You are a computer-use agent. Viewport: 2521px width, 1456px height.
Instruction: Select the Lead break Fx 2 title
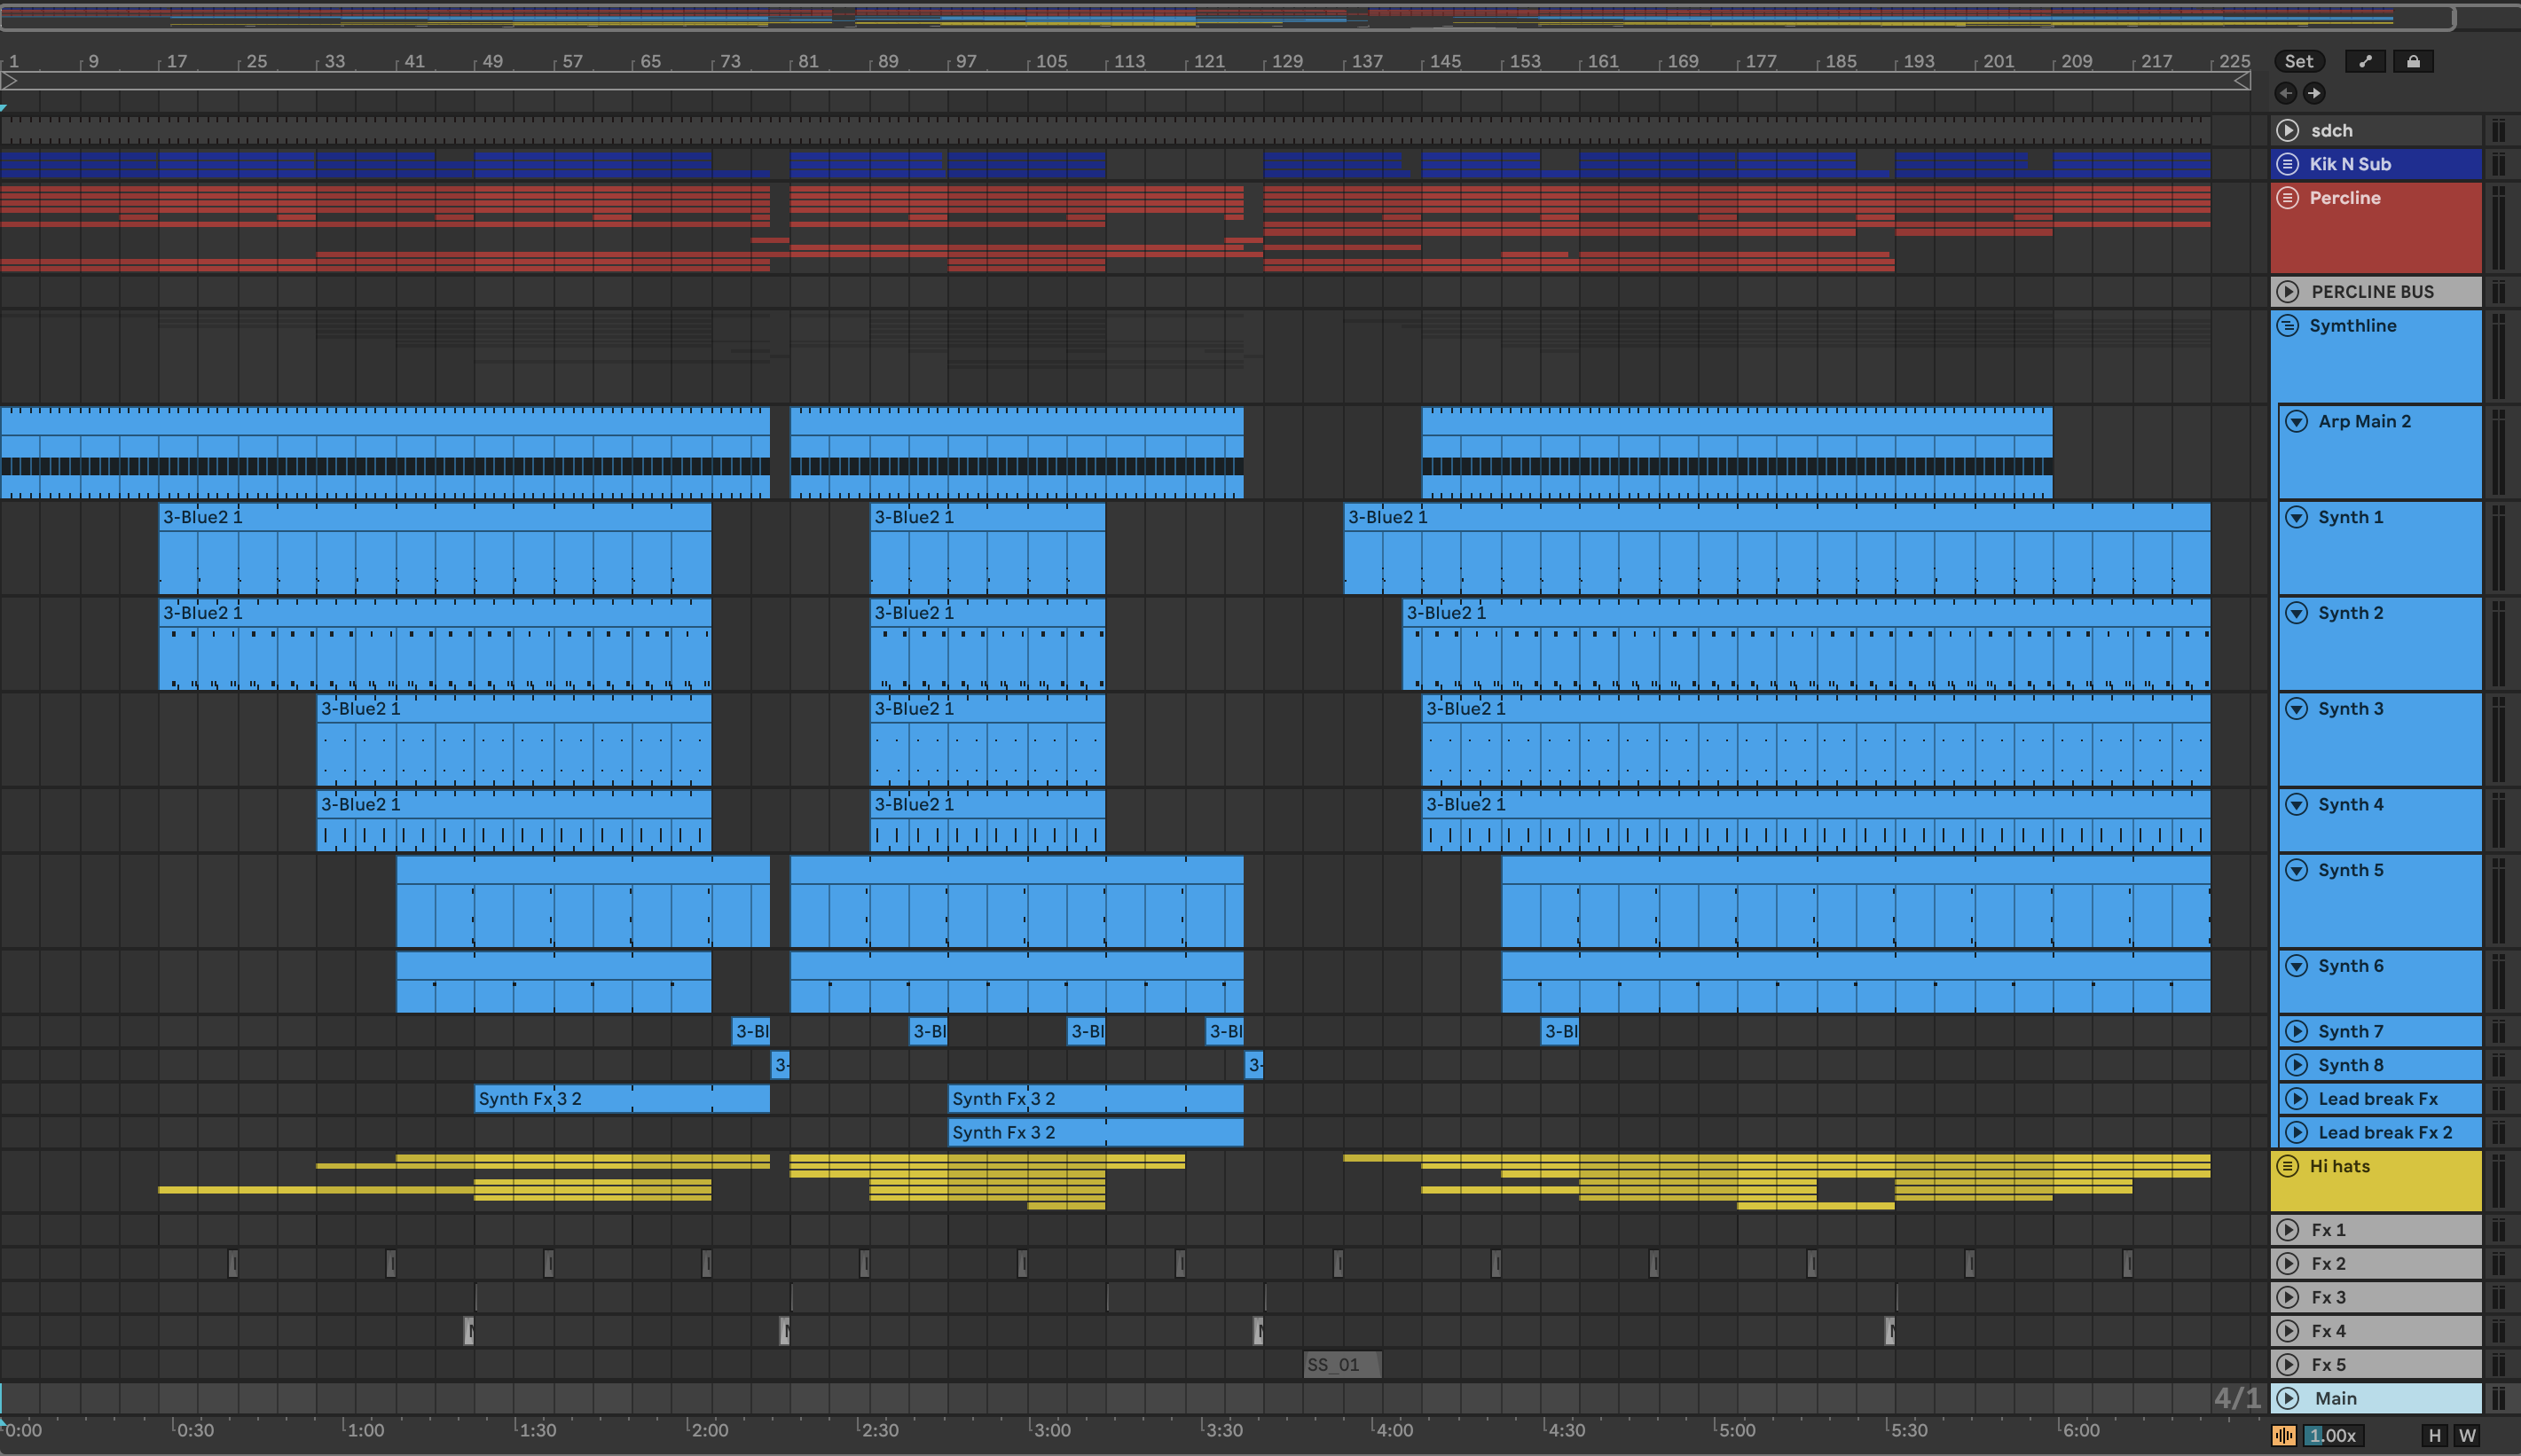point(2385,1133)
